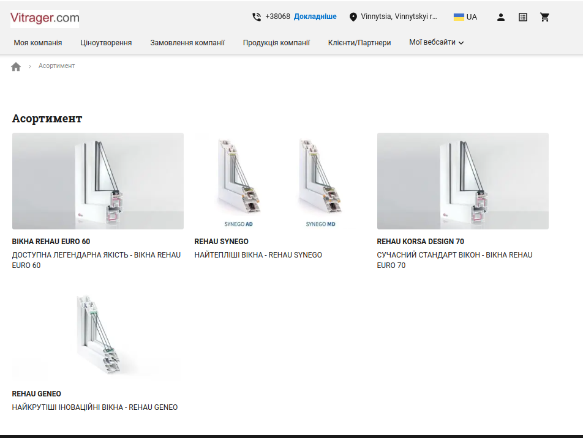Click the phone call icon
This screenshot has height=438, width=583.
point(257,17)
